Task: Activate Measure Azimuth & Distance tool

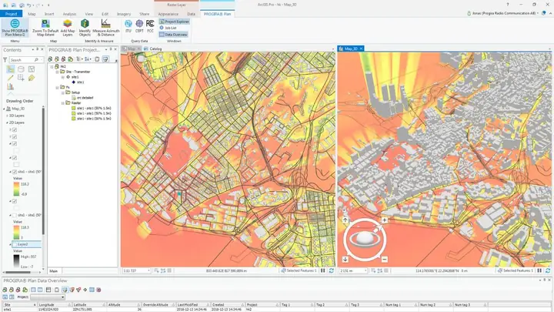Action: click(x=105, y=28)
